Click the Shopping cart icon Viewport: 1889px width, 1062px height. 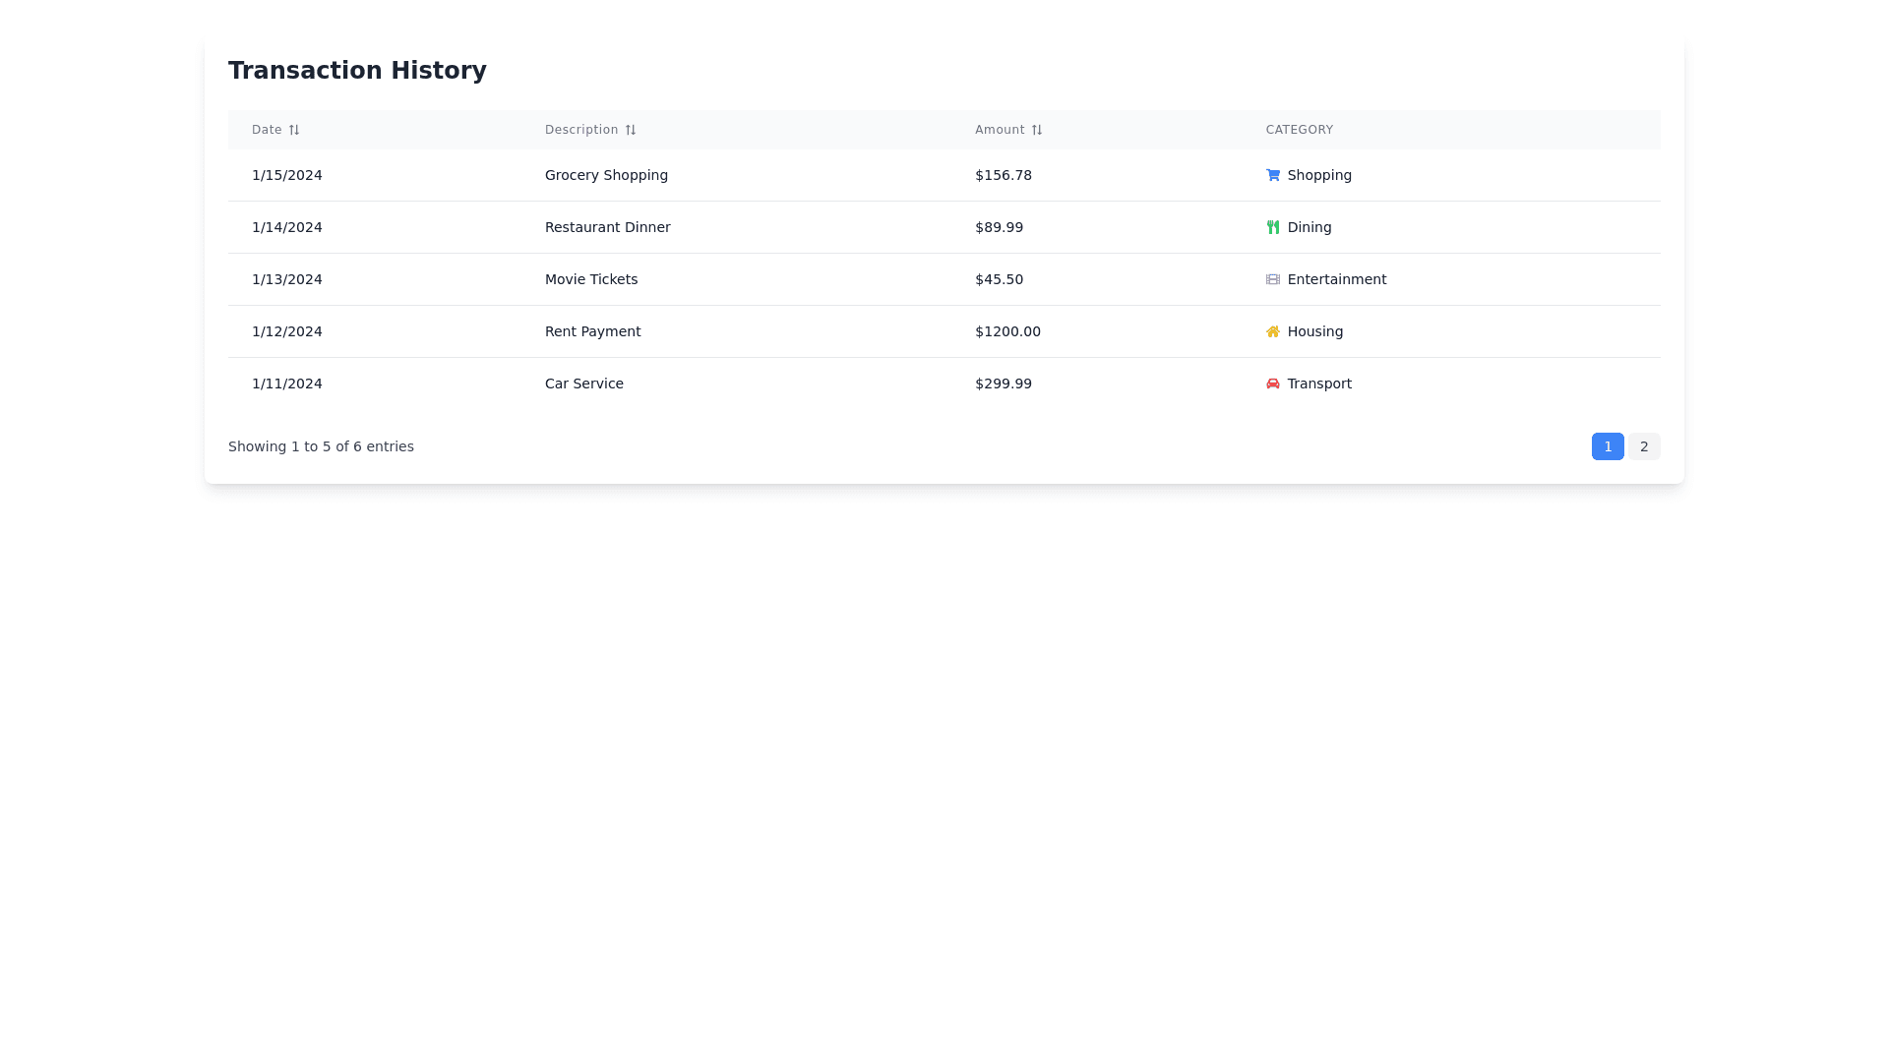coord(1272,175)
